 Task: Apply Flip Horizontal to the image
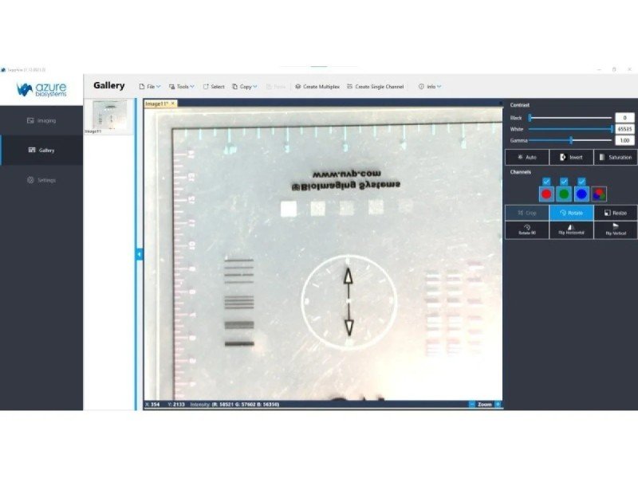pyautogui.click(x=571, y=230)
